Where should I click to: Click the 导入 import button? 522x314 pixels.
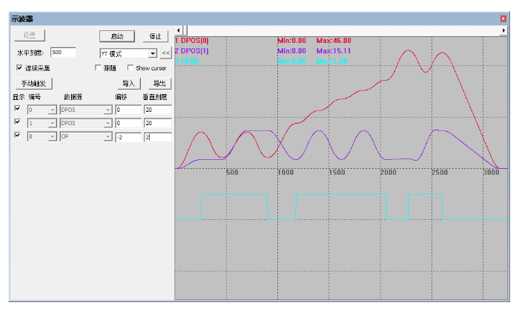tap(129, 83)
